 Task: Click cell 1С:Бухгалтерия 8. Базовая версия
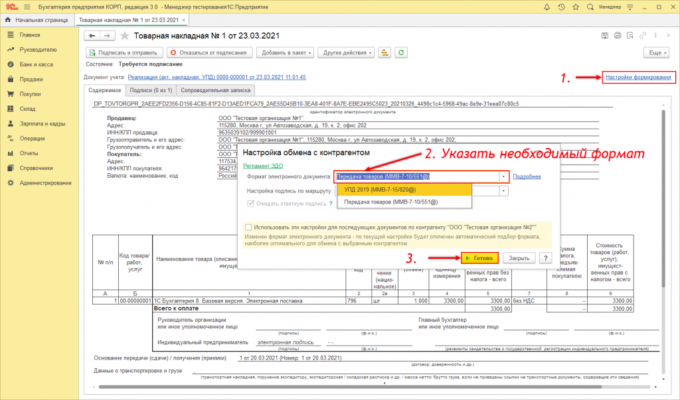tap(250, 300)
